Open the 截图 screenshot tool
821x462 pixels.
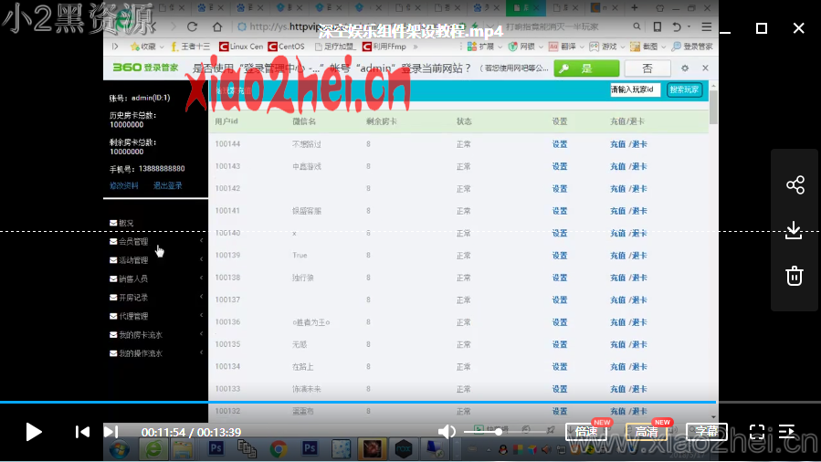click(647, 47)
